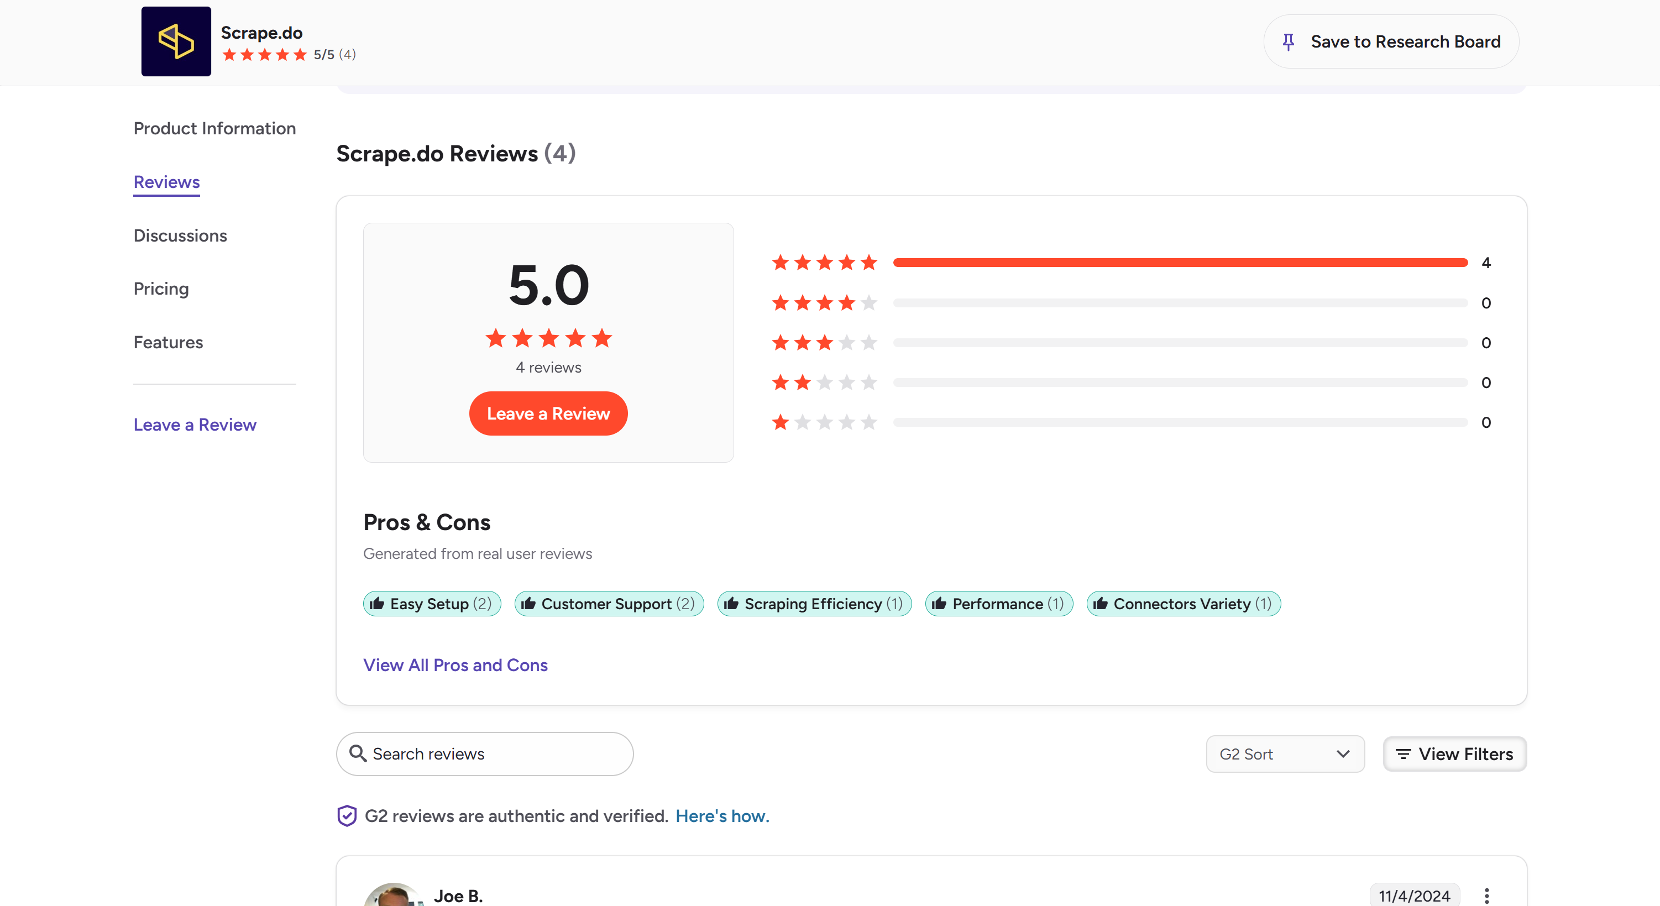Screen dimensions: 1660x906
Task: Open View Filters
Action: pyautogui.click(x=1454, y=754)
